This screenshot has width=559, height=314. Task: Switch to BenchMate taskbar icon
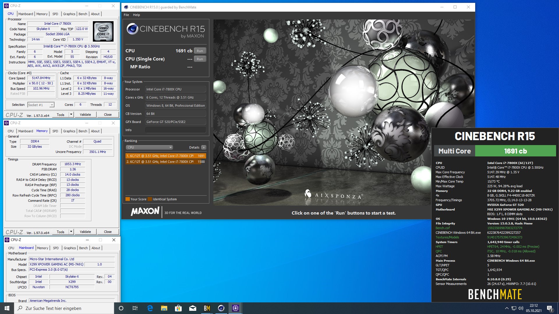[207, 308]
